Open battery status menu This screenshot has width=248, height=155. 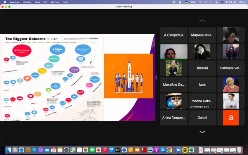pyautogui.click(x=193, y=2)
